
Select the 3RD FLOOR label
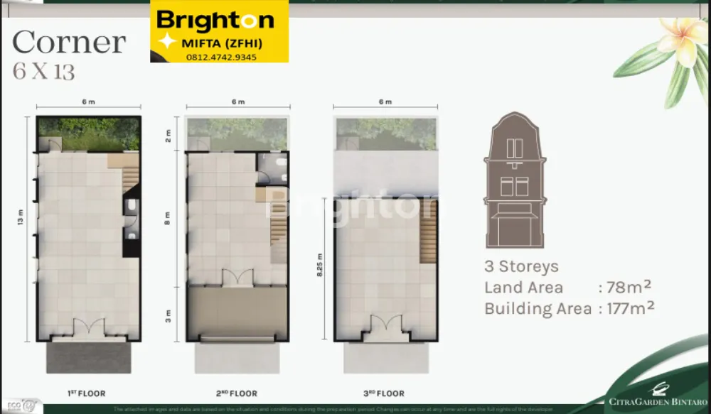click(x=385, y=393)
